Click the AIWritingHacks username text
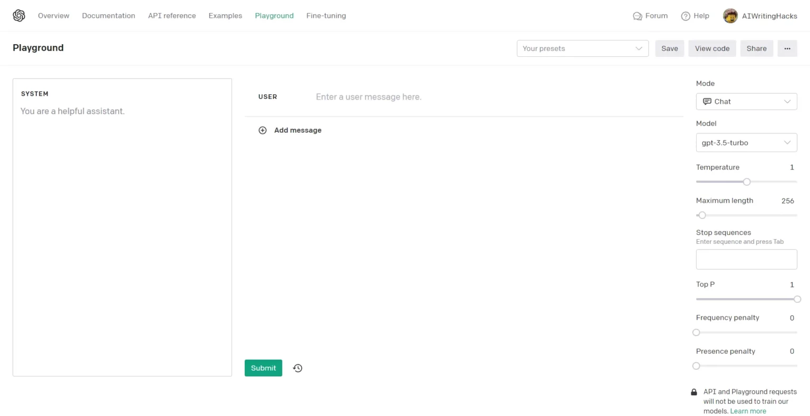 point(769,16)
